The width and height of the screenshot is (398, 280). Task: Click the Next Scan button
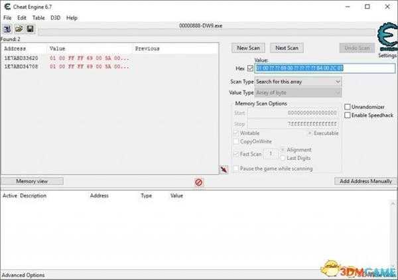(x=287, y=48)
